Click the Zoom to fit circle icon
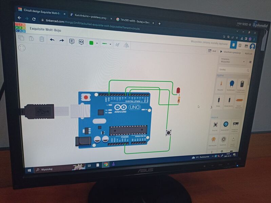 click(x=22, y=48)
